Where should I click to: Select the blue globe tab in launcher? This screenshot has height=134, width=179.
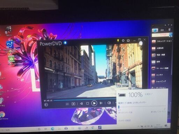pos(155,30)
